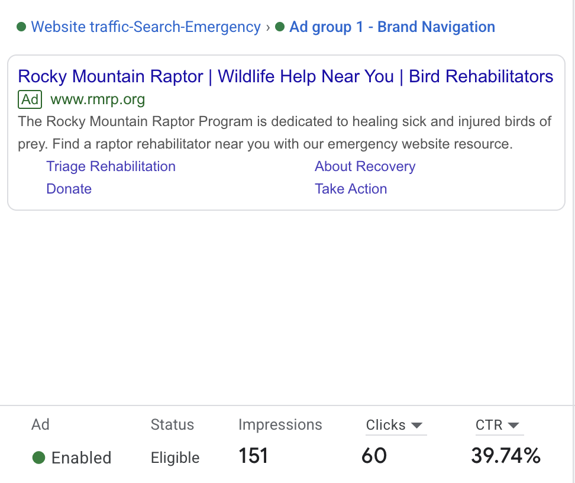Click the green dot next to Ad group 1
The image size is (575, 483).
click(279, 27)
